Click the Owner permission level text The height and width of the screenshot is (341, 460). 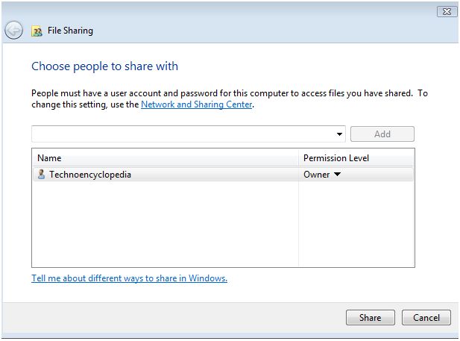[x=316, y=175]
